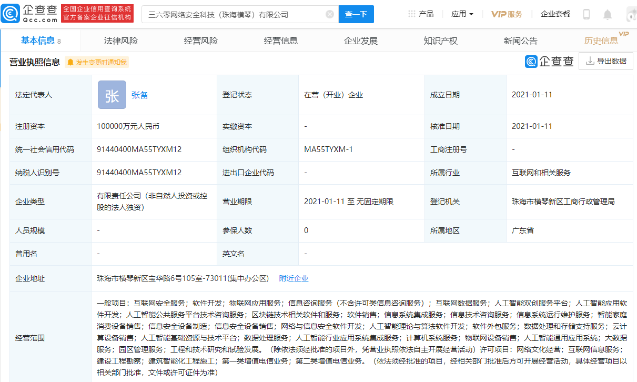Click the mobile phone app icon

click(586, 14)
